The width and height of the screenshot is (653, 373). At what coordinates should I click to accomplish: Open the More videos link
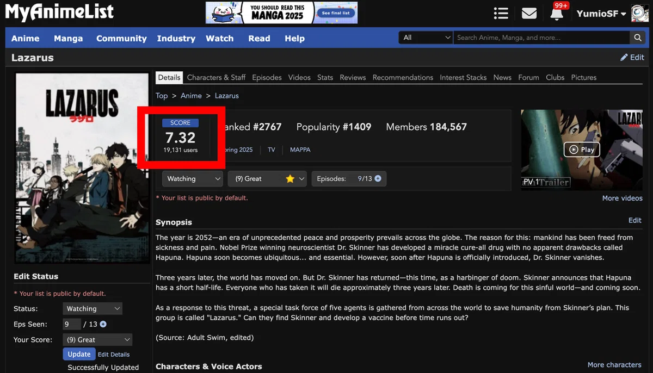(622, 198)
